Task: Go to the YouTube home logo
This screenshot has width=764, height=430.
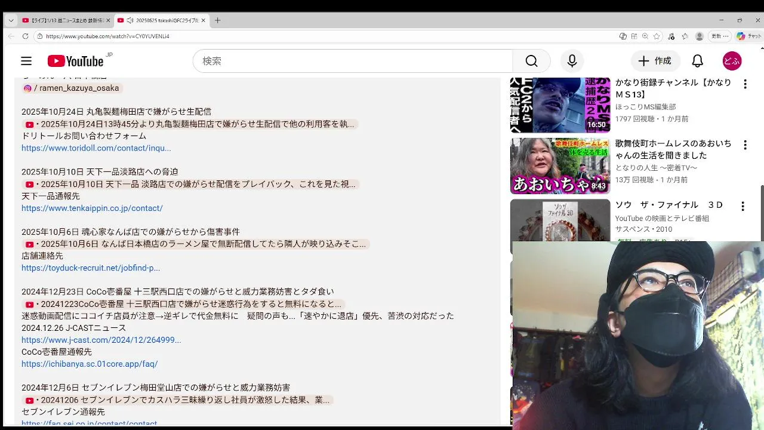Action: (76, 61)
